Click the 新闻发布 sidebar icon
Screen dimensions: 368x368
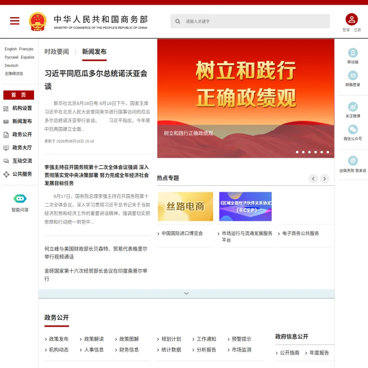pos(6,121)
